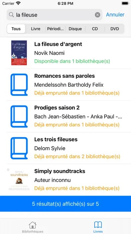Focus the search field containing la fileuse

pyautogui.click(x=54, y=15)
